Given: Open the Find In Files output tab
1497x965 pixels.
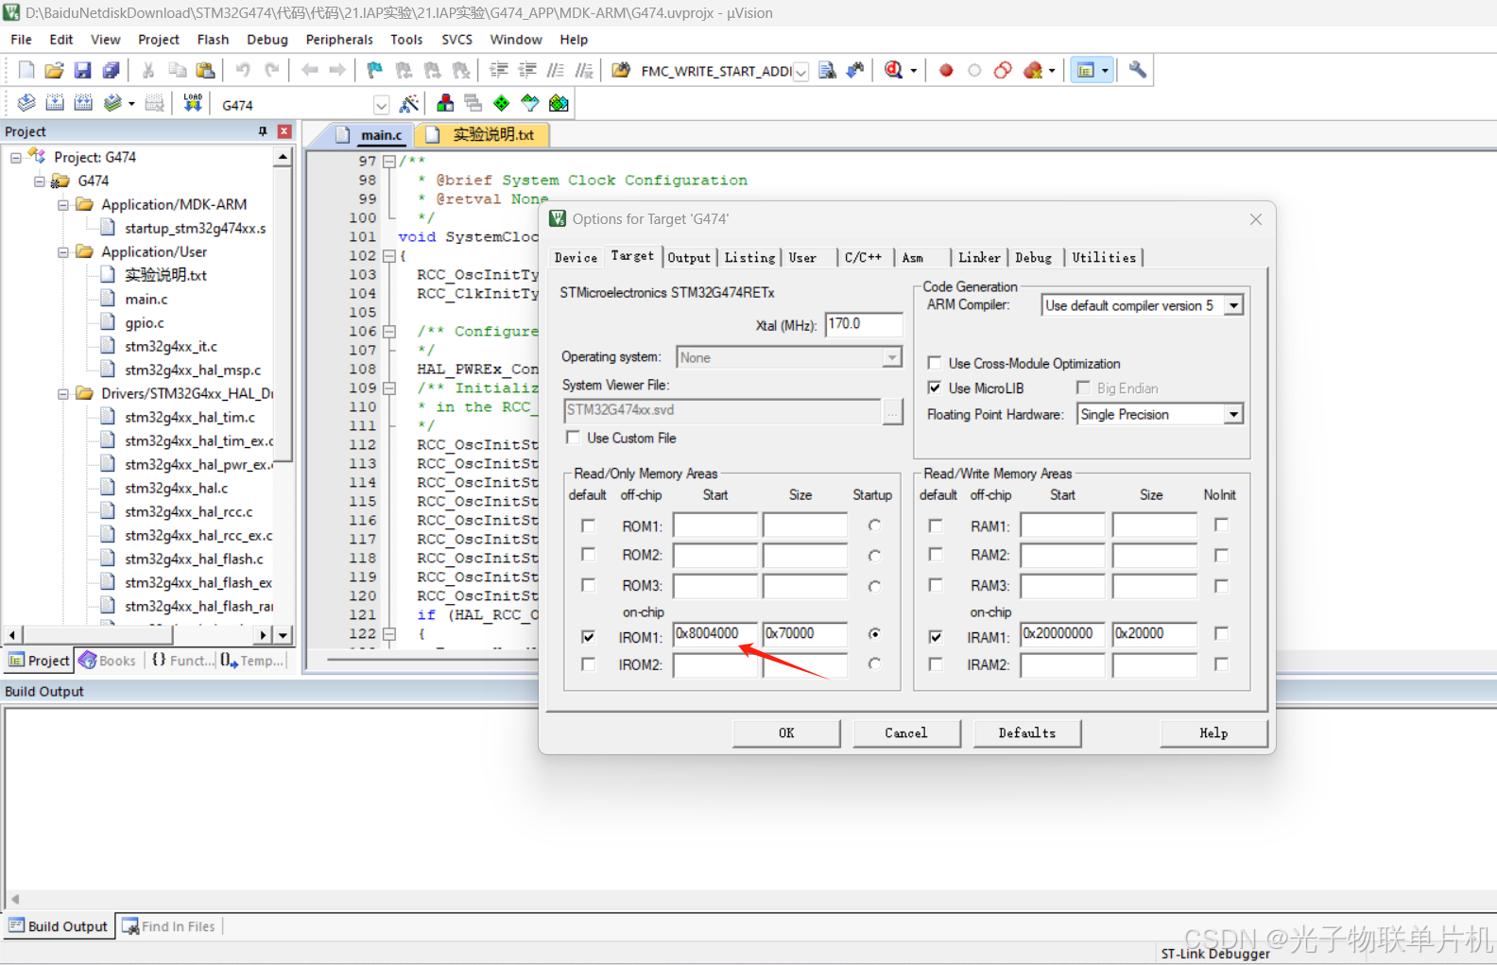Looking at the screenshot, I should click(x=169, y=926).
